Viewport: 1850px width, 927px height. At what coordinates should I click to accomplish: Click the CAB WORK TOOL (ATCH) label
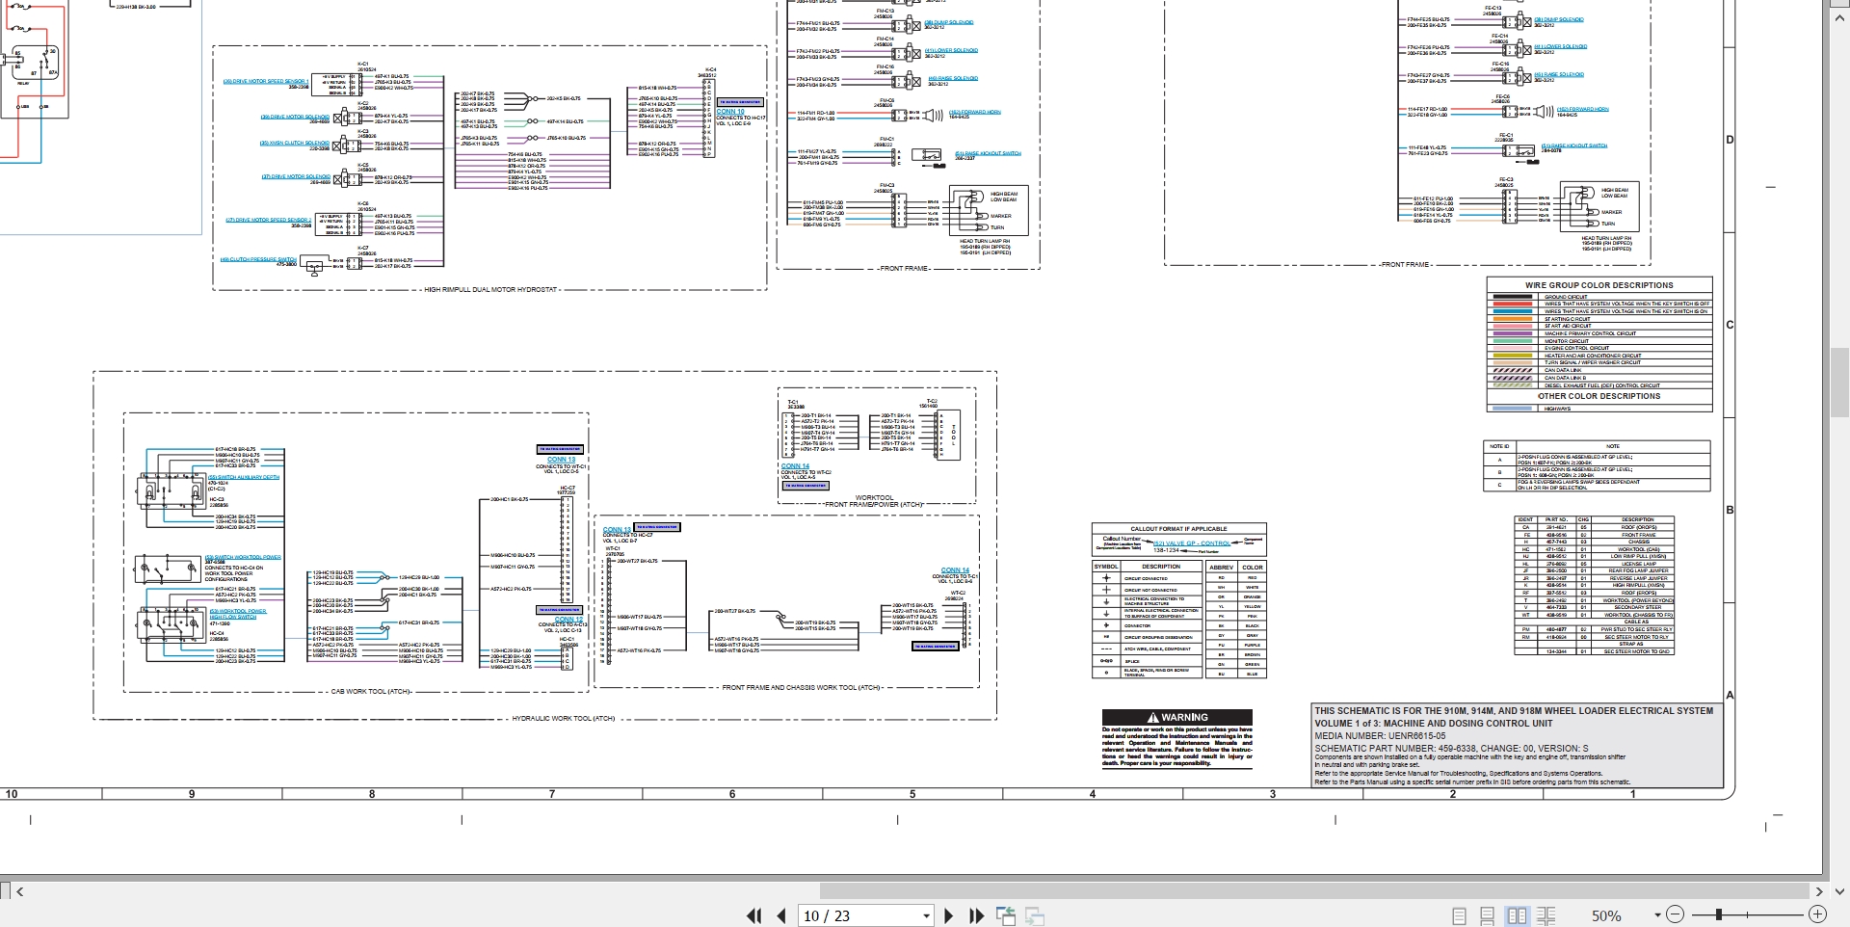[371, 692]
